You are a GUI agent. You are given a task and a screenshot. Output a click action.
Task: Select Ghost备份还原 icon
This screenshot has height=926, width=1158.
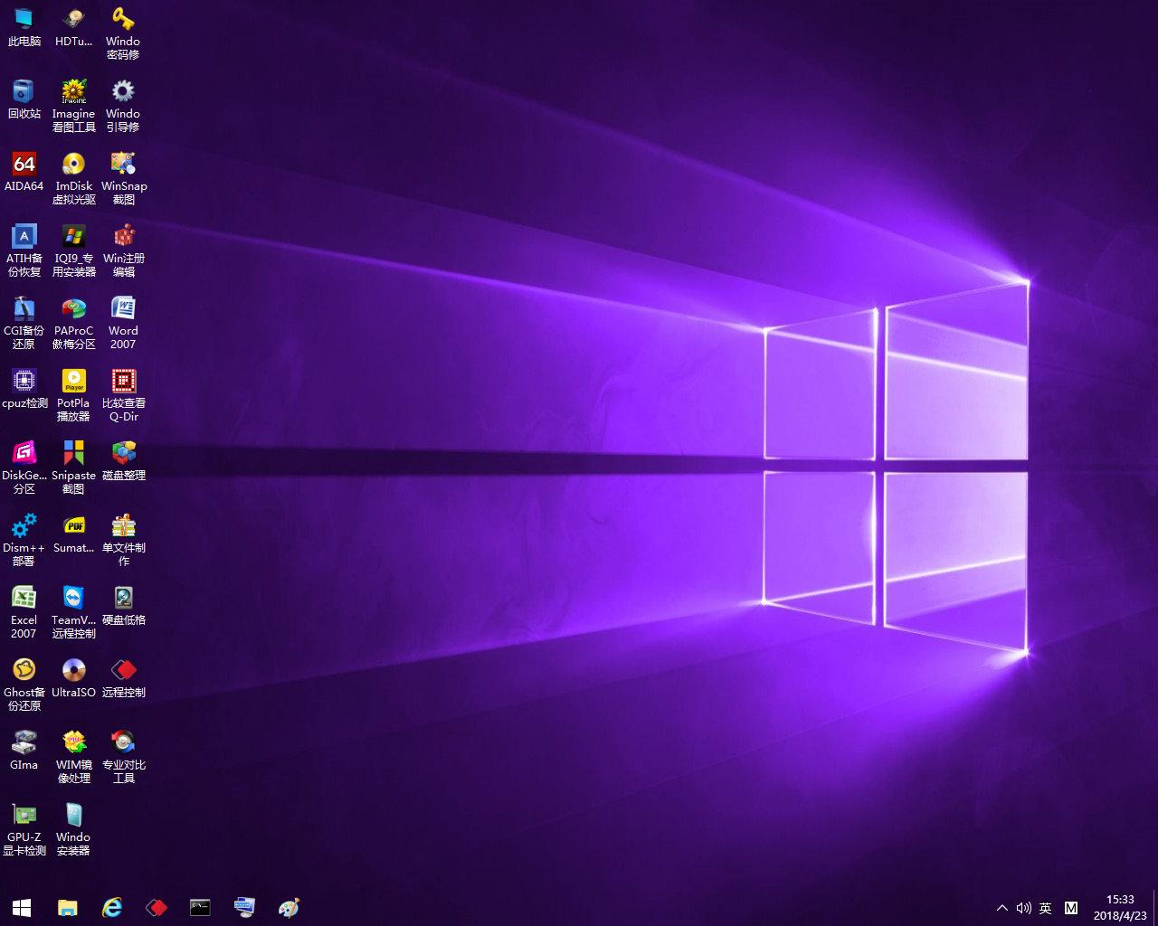[24, 685]
